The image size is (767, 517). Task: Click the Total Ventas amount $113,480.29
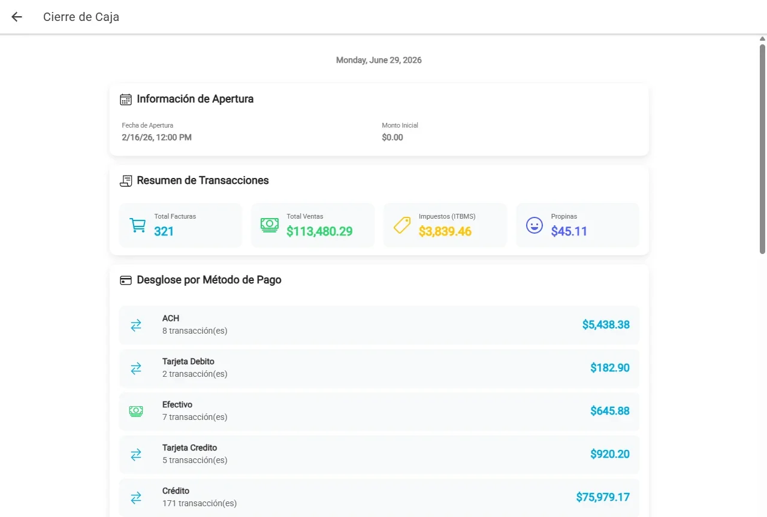coord(319,231)
